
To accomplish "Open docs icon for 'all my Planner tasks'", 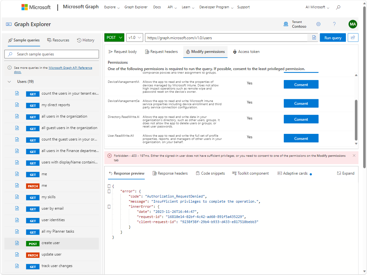I will [x=17, y=232].
